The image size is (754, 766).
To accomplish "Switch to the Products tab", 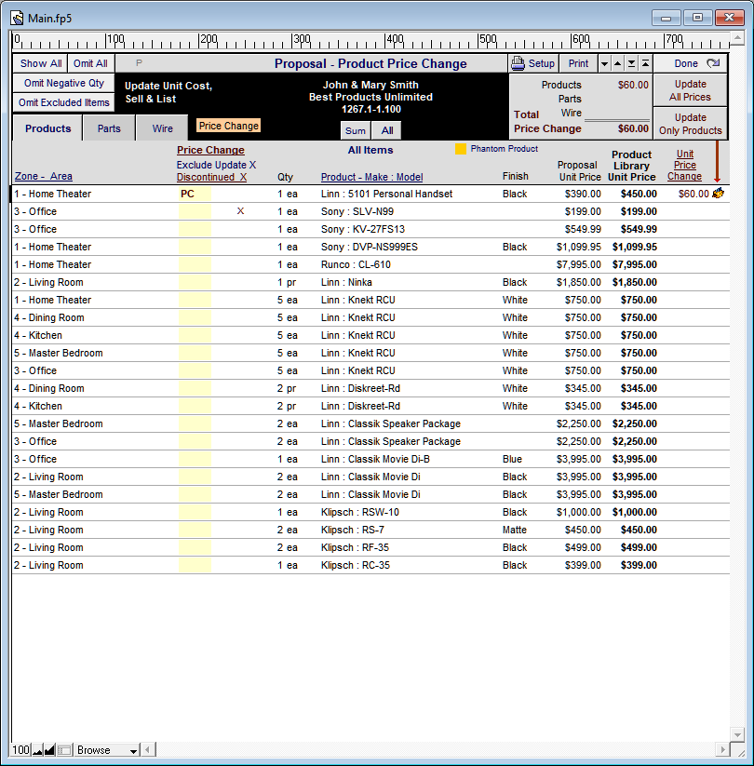I will pyautogui.click(x=47, y=128).
